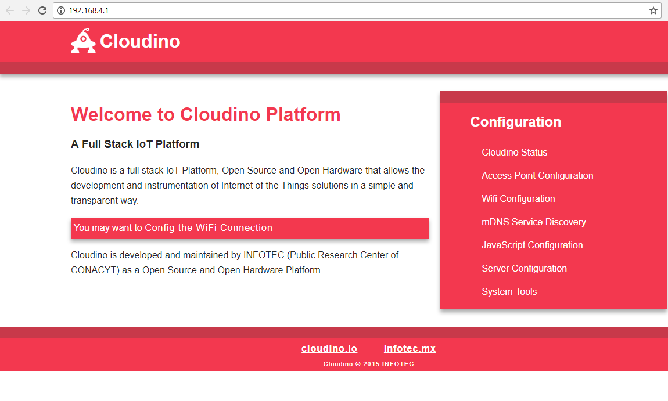Open Server Configuration menu item
The width and height of the screenshot is (668, 401).
[524, 268]
